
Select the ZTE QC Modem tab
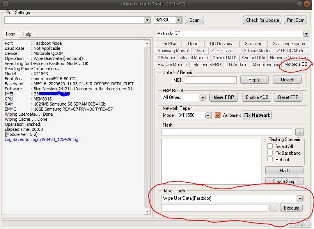click(x=292, y=51)
